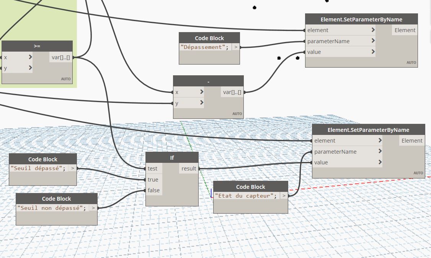Select the If node by its title
The width and height of the screenshot is (431, 258).
pyautogui.click(x=172, y=157)
